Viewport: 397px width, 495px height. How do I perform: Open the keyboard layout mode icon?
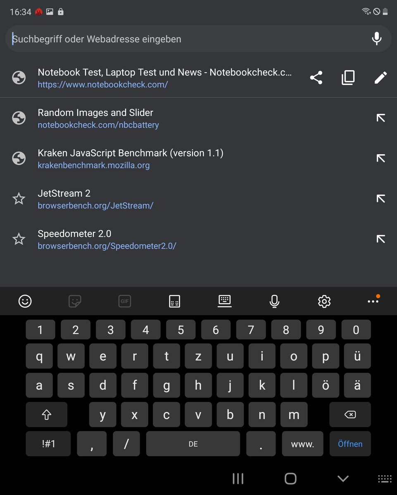[224, 301]
